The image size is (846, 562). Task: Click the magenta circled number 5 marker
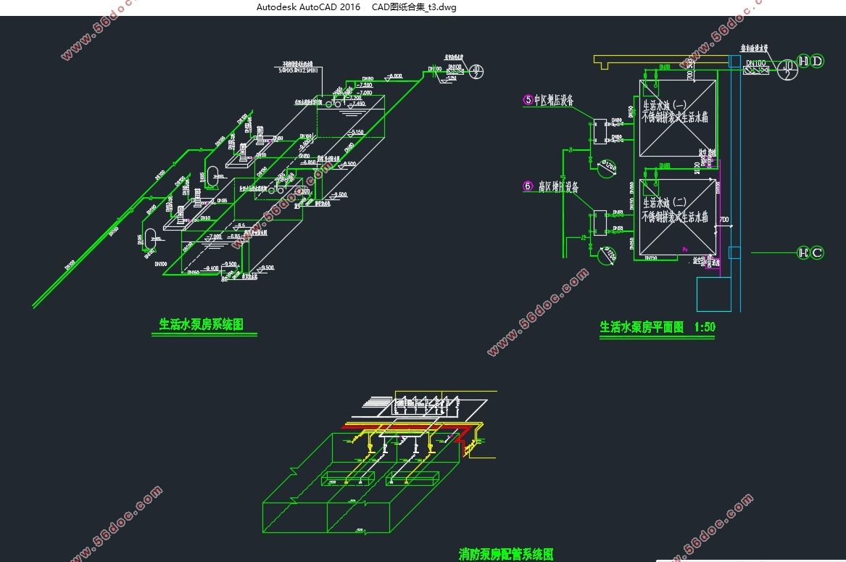click(x=528, y=99)
